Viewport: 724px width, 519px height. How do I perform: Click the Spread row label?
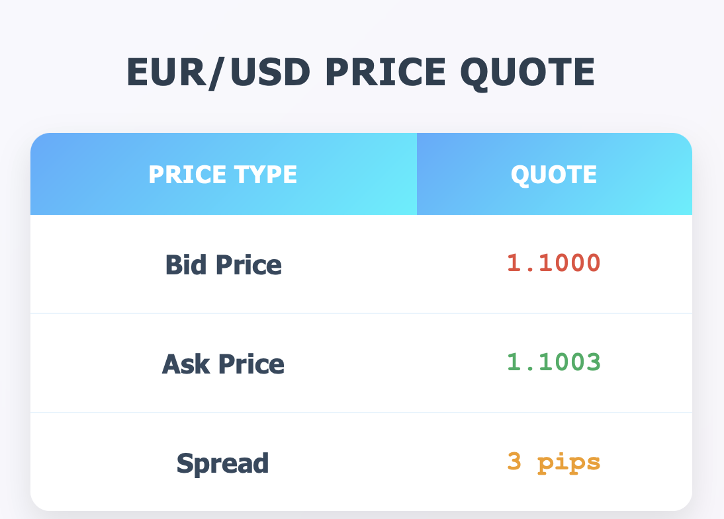pyautogui.click(x=223, y=463)
